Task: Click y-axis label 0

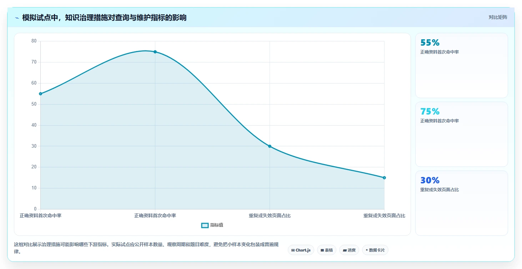Action: click(35, 209)
